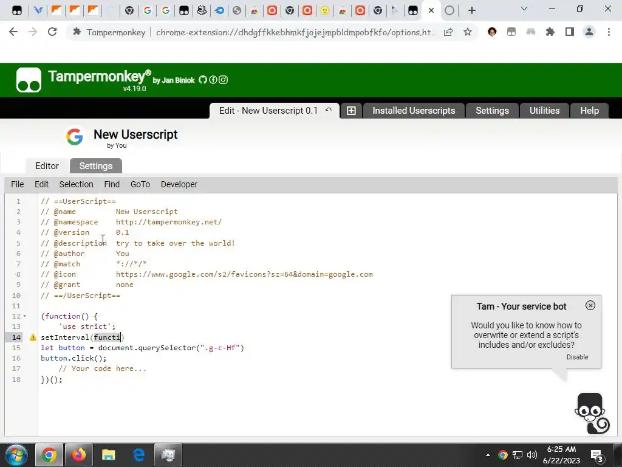This screenshot has width=622, height=467.
Task: Open the Utilities tab
Action: click(544, 111)
